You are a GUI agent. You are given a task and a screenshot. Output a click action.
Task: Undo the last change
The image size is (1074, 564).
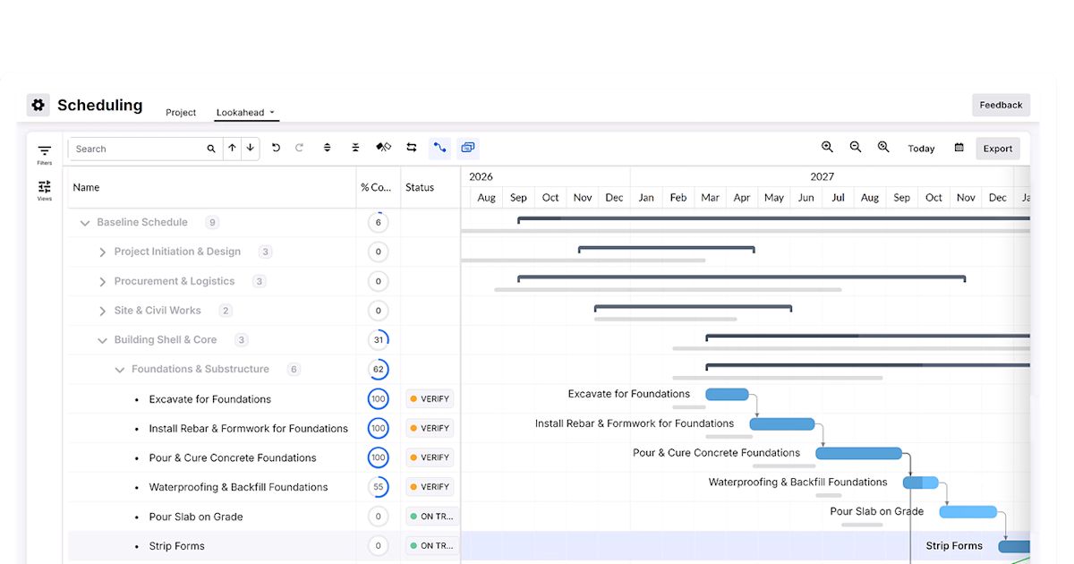coord(276,148)
